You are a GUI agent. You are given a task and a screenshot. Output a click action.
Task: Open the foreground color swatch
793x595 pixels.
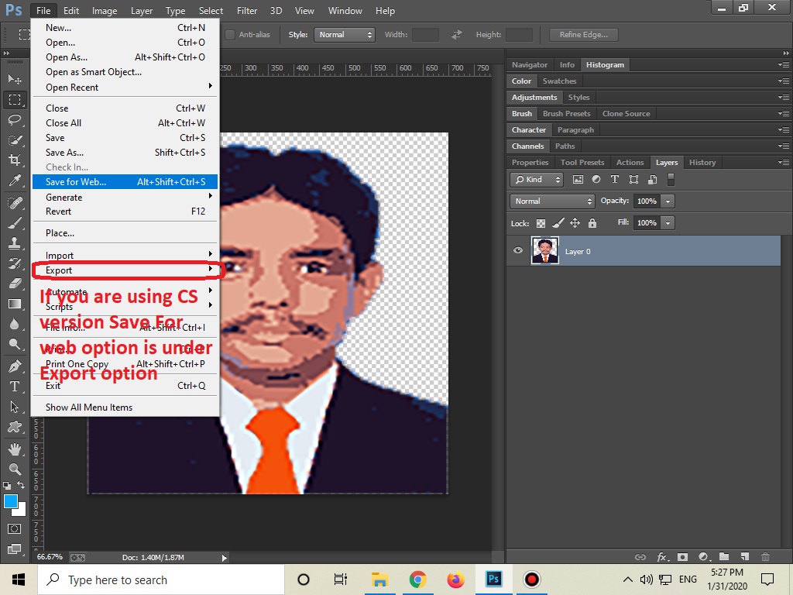pos(12,502)
